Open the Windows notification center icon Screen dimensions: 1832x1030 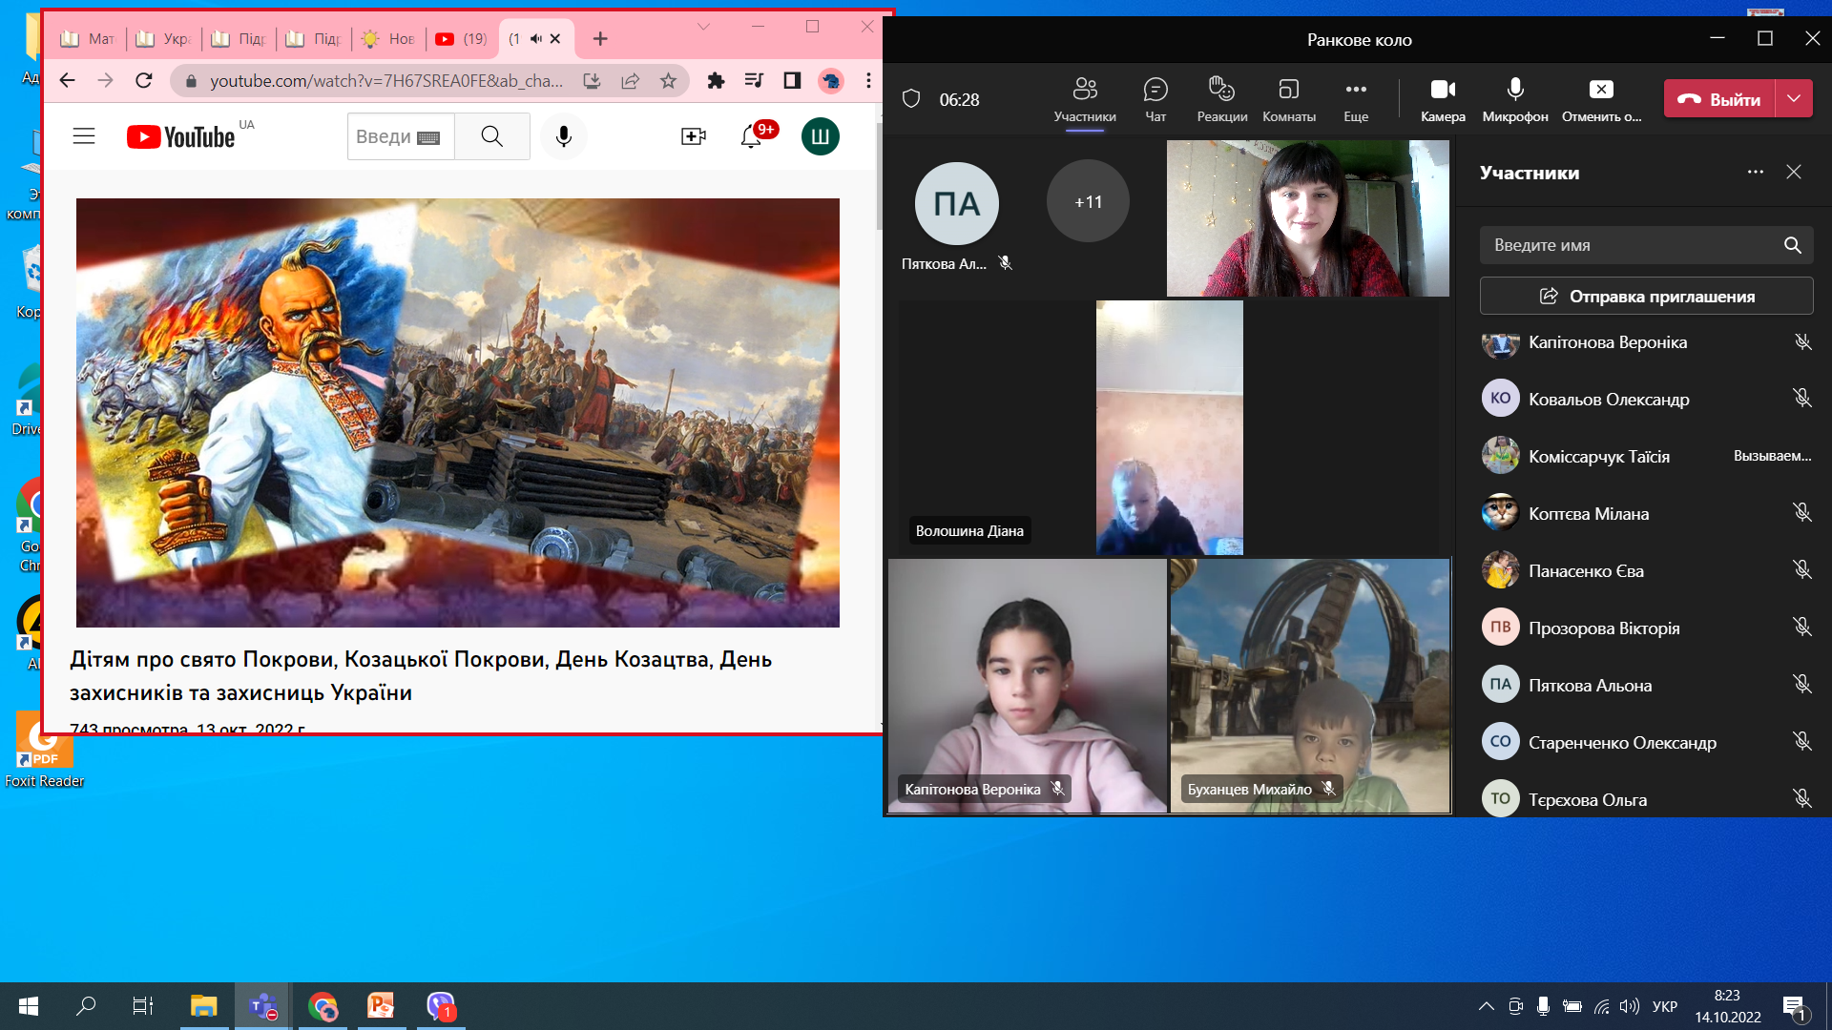(1794, 1007)
